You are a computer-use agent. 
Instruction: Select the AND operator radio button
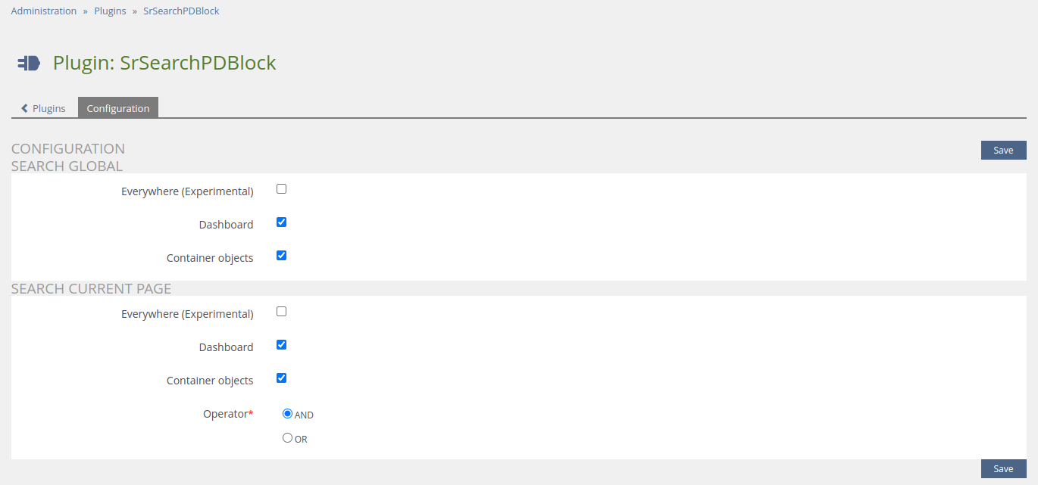pos(287,414)
